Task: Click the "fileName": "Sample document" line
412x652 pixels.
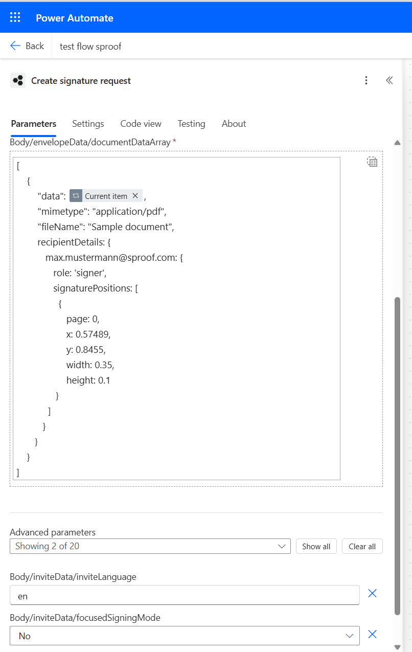Action: point(106,227)
